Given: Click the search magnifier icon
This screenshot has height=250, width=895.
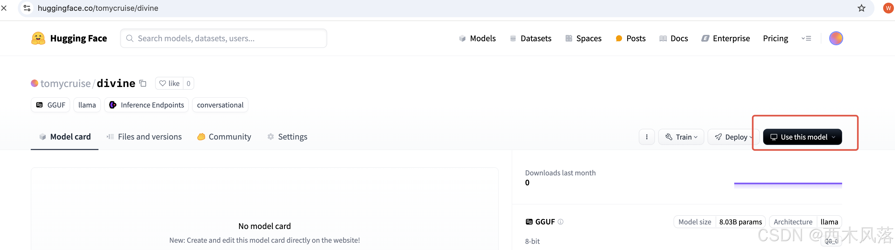Looking at the screenshot, I should tap(129, 38).
